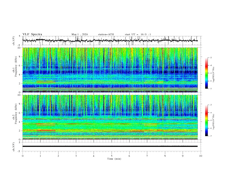Click the "VLF Spectra" plot title
The width and height of the screenshot is (226, 175).
click(x=32, y=34)
